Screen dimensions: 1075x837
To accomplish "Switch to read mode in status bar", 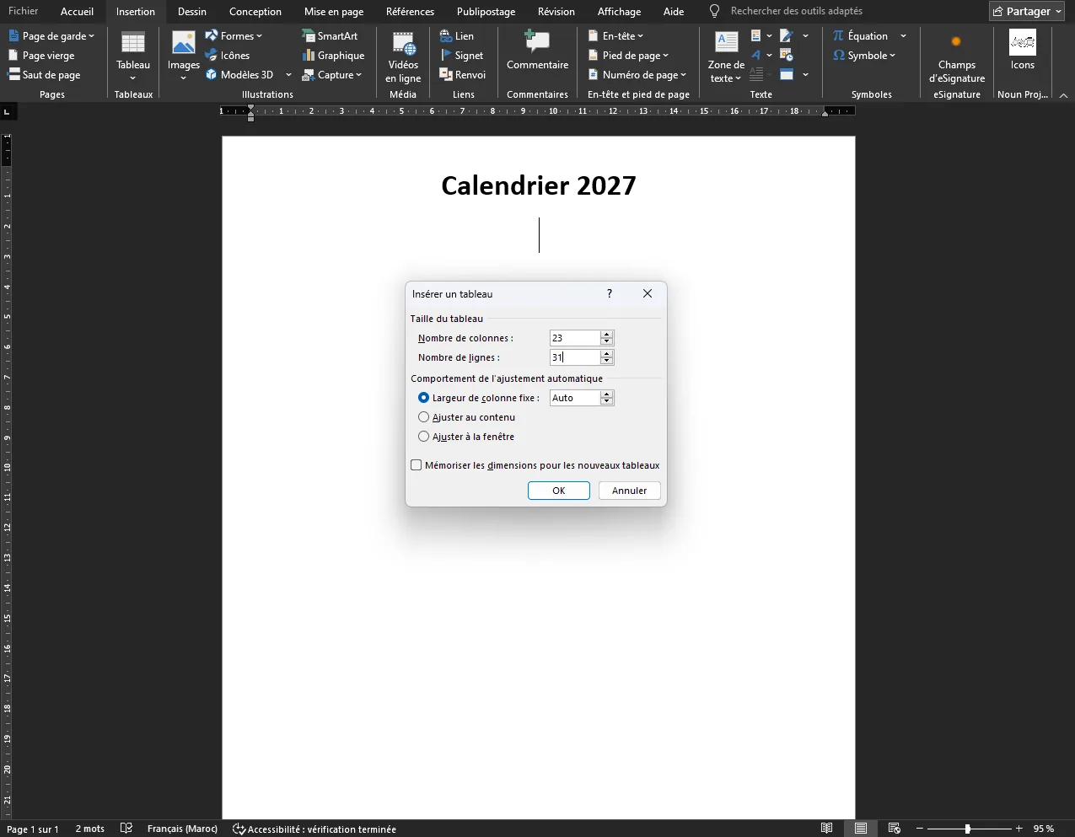I will coord(827,829).
